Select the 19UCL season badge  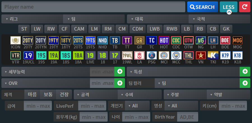tap(29, 55)
